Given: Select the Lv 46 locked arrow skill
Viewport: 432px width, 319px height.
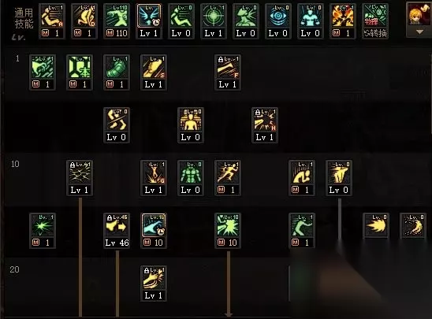Looking at the screenshot, I should pos(117,231).
